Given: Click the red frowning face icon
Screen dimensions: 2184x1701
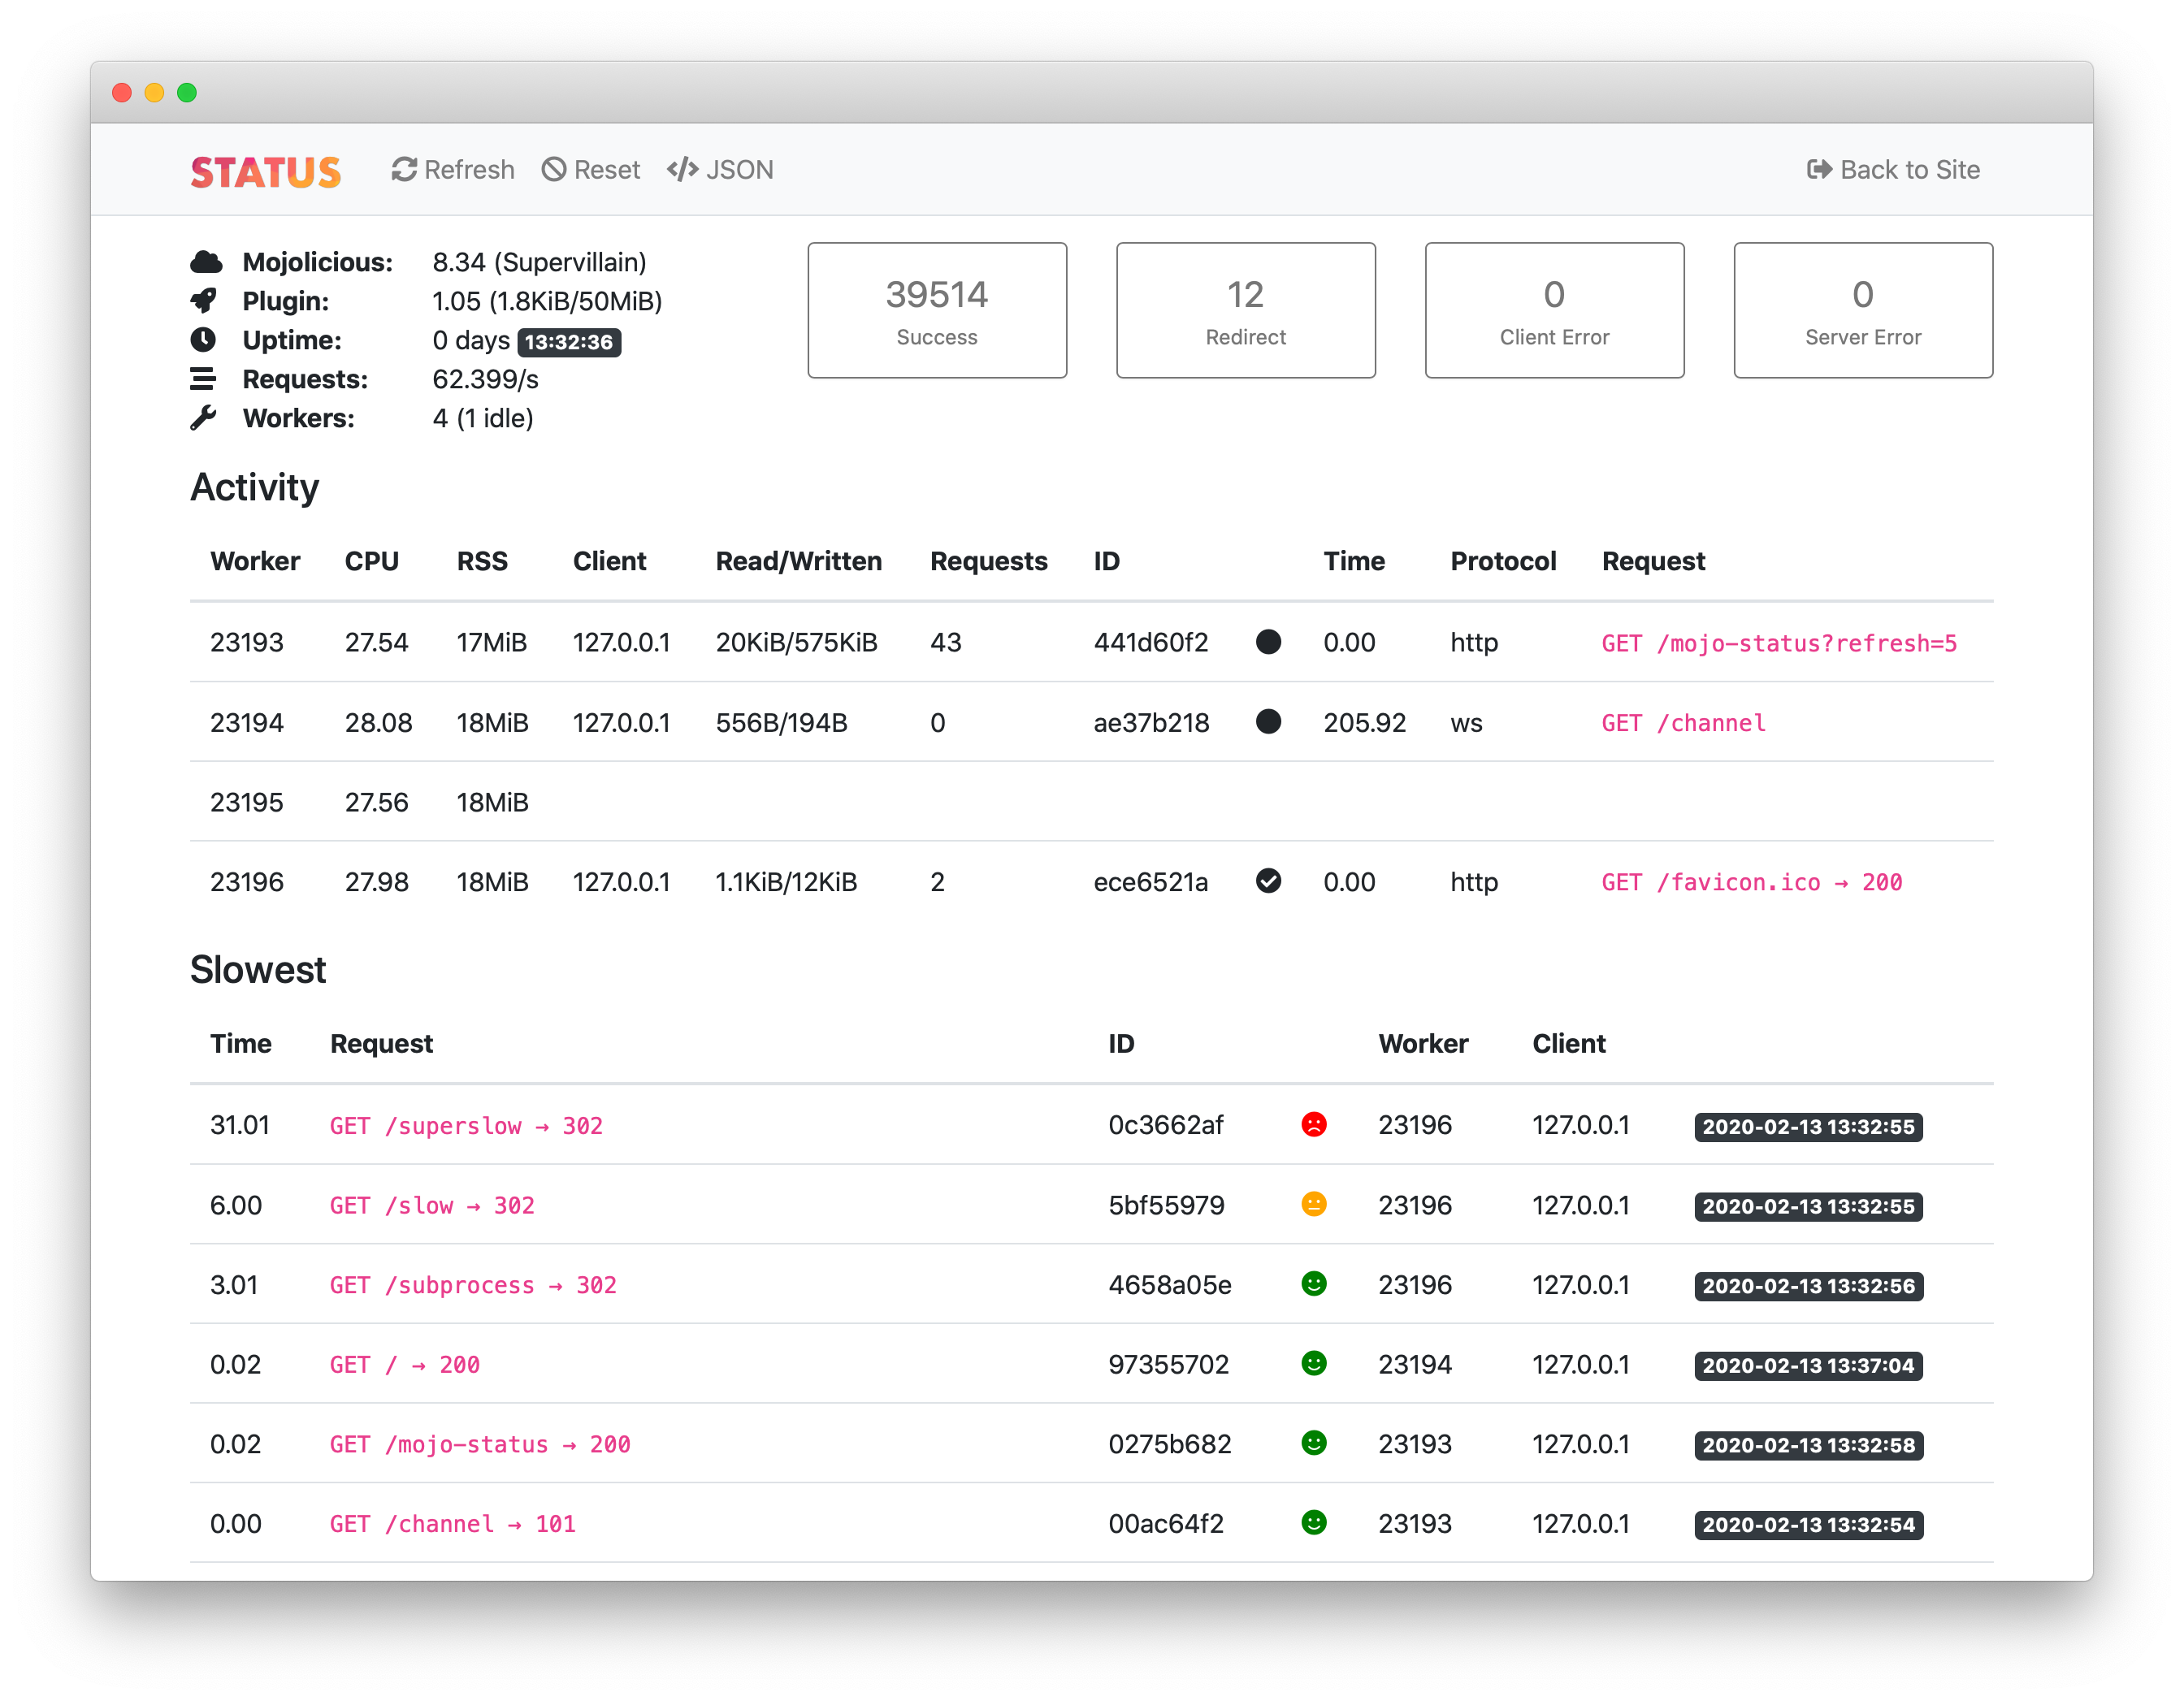Looking at the screenshot, I should pos(1314,1124).
